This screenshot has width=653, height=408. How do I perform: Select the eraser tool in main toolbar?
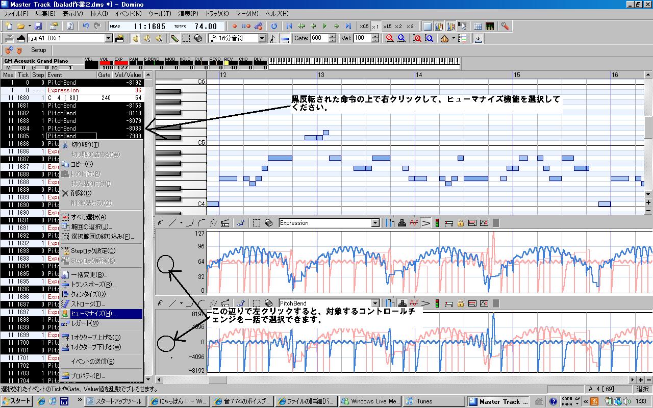[198, 38]
